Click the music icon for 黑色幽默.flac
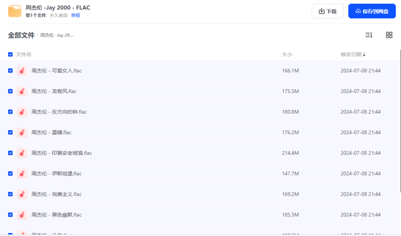The width and height of the screenshot is (401, 236). click(x=22, y=215)
